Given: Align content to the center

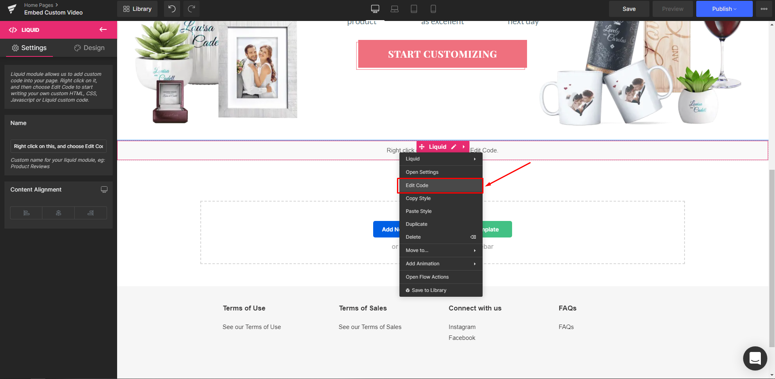Looking at the screenshot, I should [x=59, y=213].
